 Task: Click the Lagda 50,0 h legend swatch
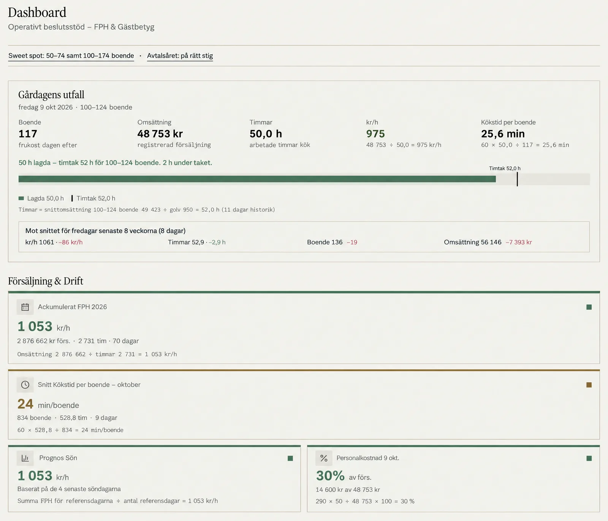pos(21,198)
